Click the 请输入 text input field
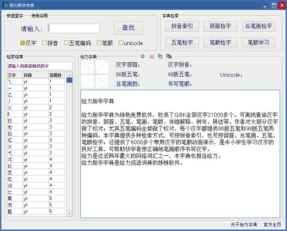 74,28
